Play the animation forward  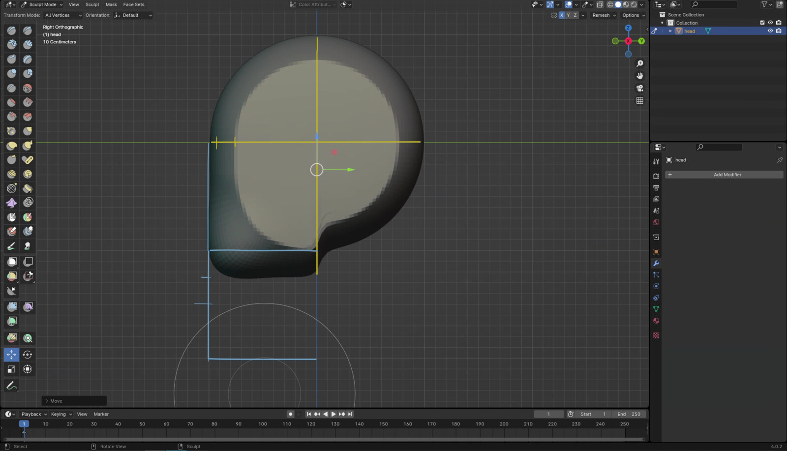pos(333,414)
